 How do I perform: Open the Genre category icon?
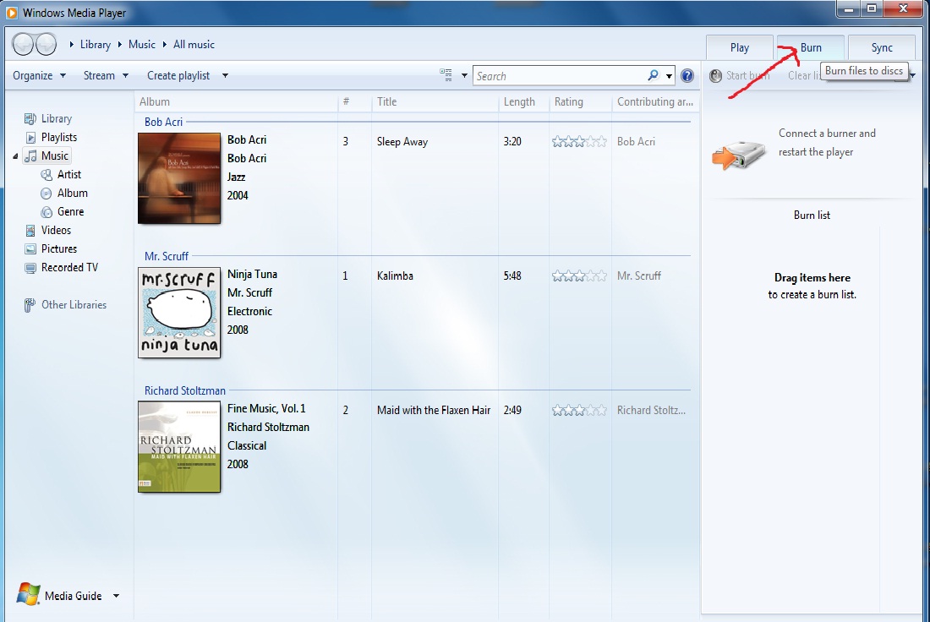[46, 211]
